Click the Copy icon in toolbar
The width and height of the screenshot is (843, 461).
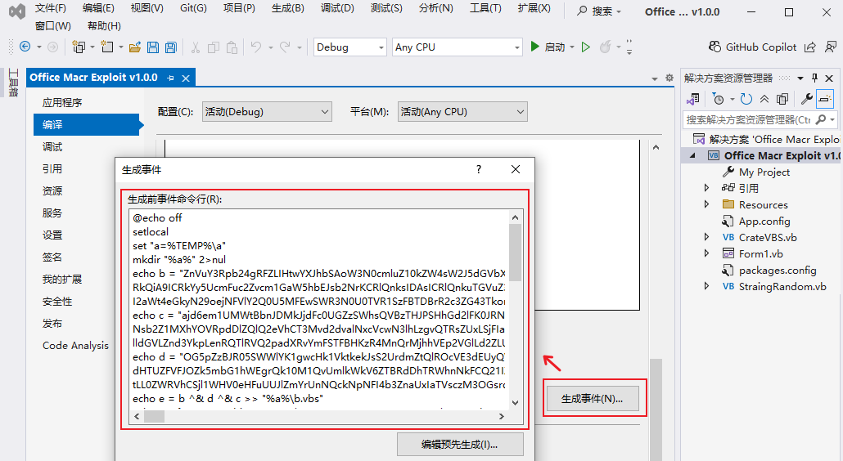pyautogui.click(x=214, y=47)
